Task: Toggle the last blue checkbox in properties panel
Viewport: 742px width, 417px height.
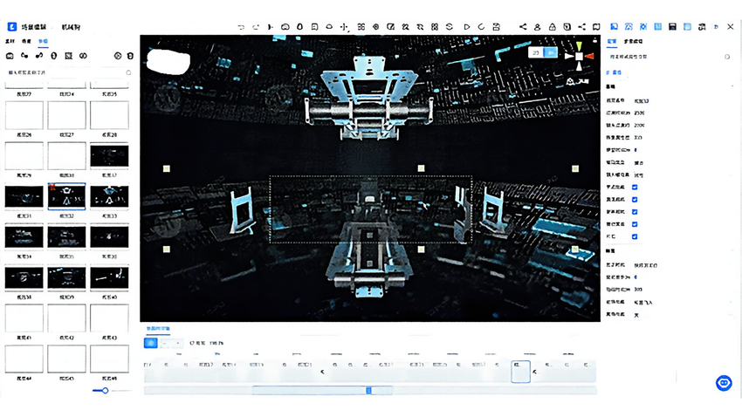Action: click(x=635, y=236)
